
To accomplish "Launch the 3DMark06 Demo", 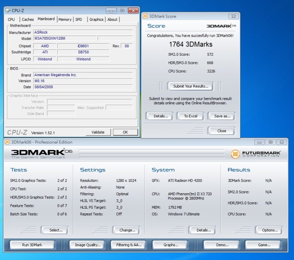I will (x=222, y=245).
